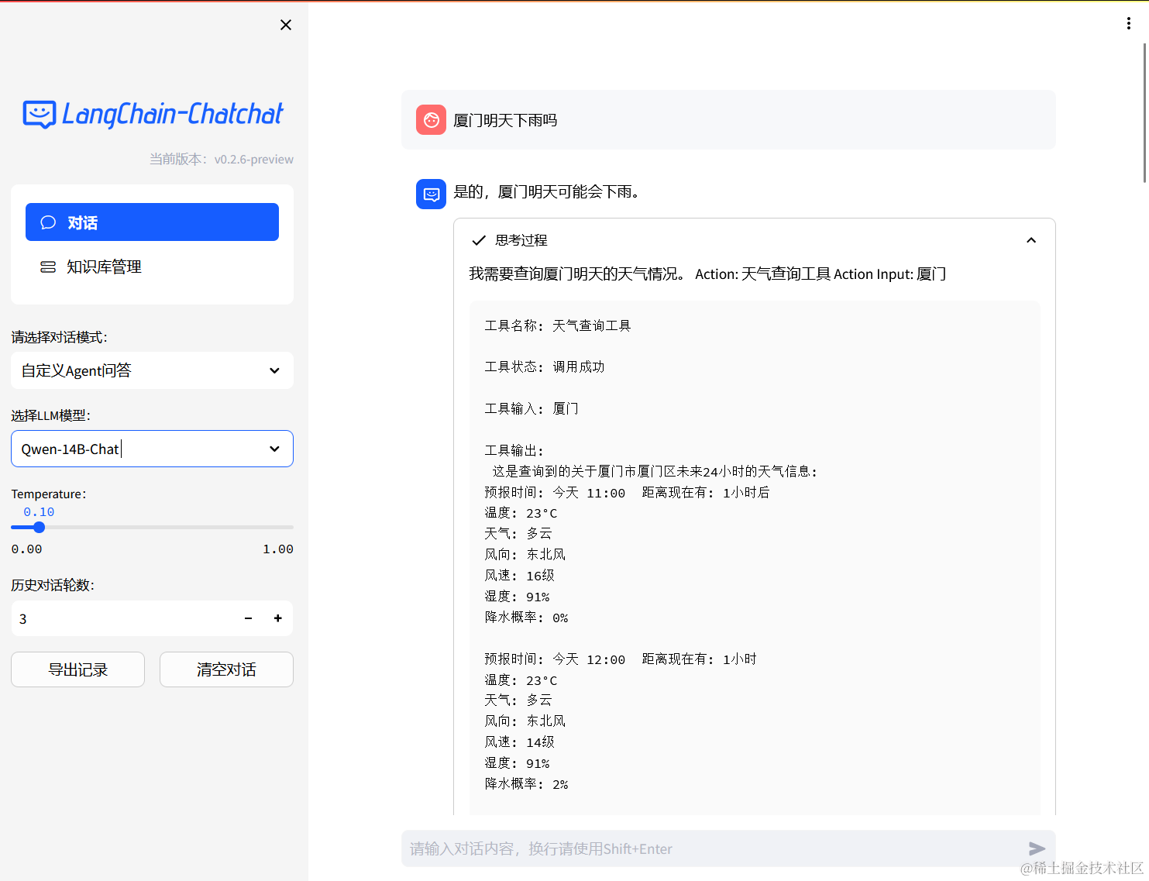The image size is (1149, 881).
Task: Click the forecast line 今天 12:00
Action: [x=621, y=659]
